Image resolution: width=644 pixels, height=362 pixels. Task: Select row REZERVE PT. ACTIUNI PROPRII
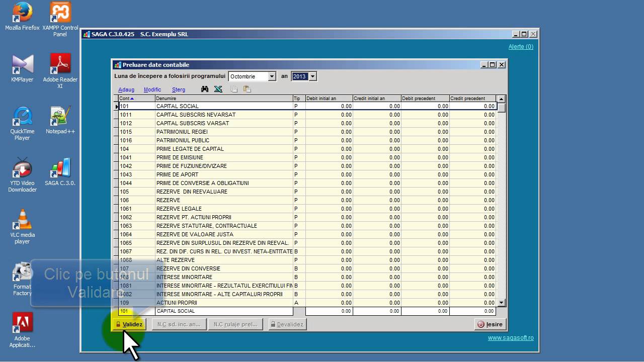pos(305,217)
